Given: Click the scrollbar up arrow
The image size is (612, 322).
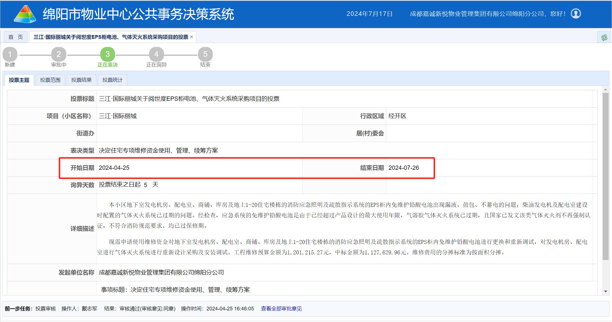Looking at the screenshot, I should [x=605, y=89].
